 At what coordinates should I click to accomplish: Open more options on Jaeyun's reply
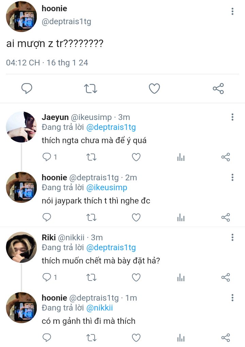click(232, 117)
